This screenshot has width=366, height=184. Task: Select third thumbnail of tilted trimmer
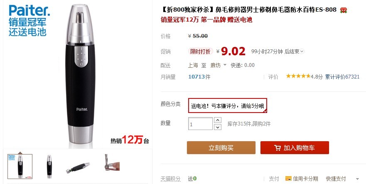click(x=78, y=167)
